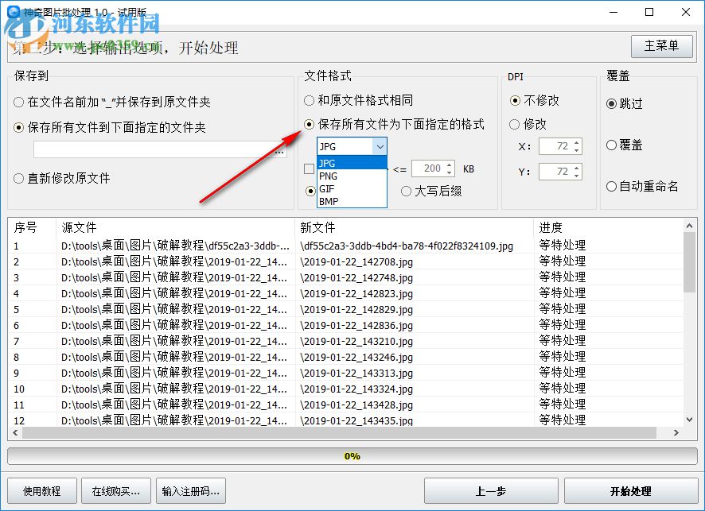Increase DPI X value up arrow

point(577,142)
